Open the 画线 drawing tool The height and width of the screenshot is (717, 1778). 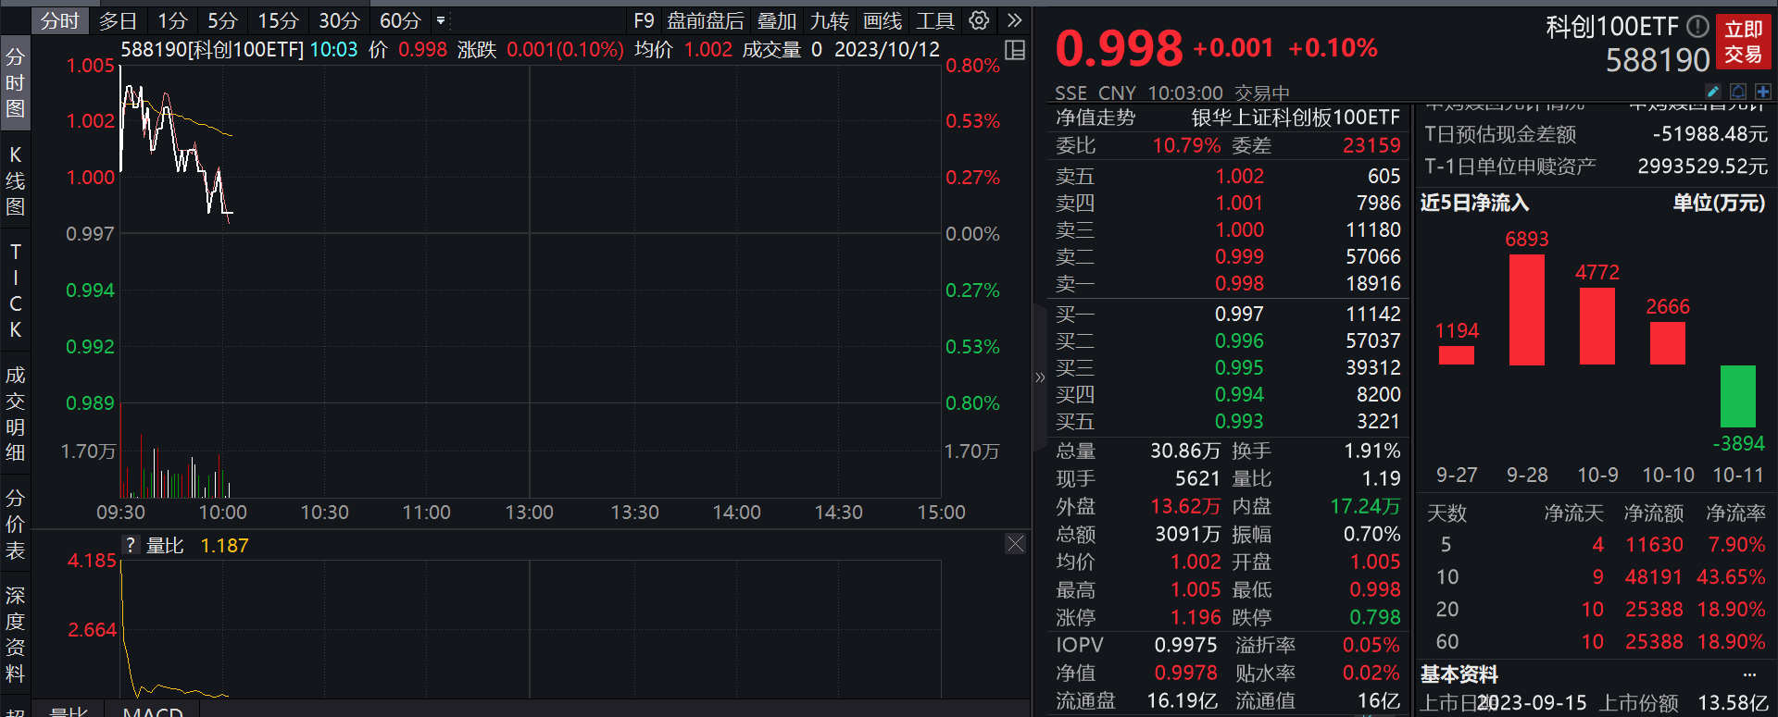(883, 20)
